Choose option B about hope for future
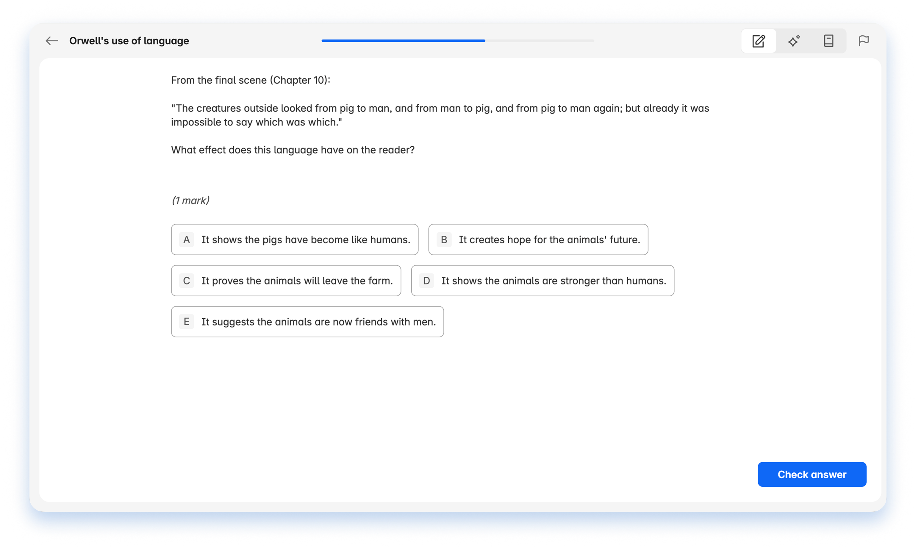The image size is (916, 548). click(549, 240)
